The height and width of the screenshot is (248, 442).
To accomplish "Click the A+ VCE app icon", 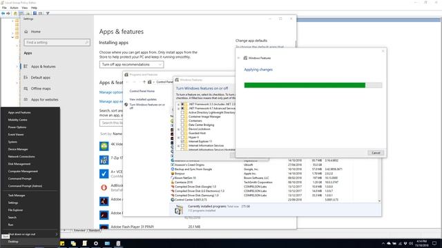I will (104, 174).
